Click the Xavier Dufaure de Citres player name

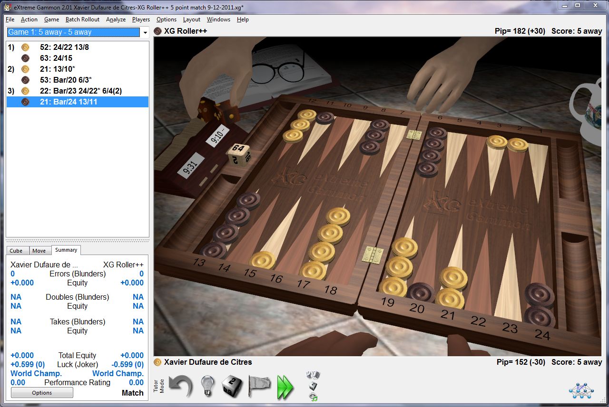click(x=208, y=362)
